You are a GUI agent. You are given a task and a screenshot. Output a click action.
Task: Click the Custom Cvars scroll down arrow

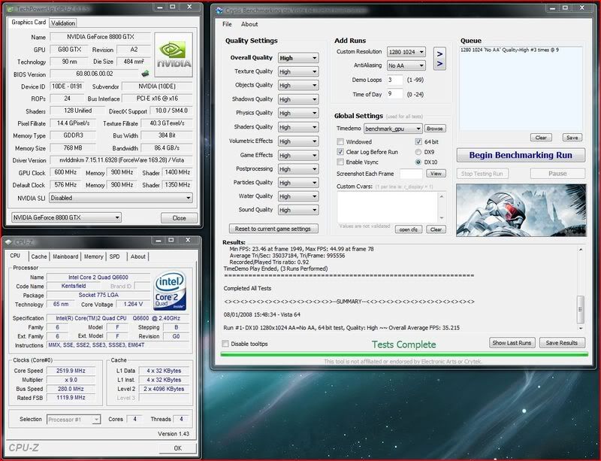[x=442, y=218]
